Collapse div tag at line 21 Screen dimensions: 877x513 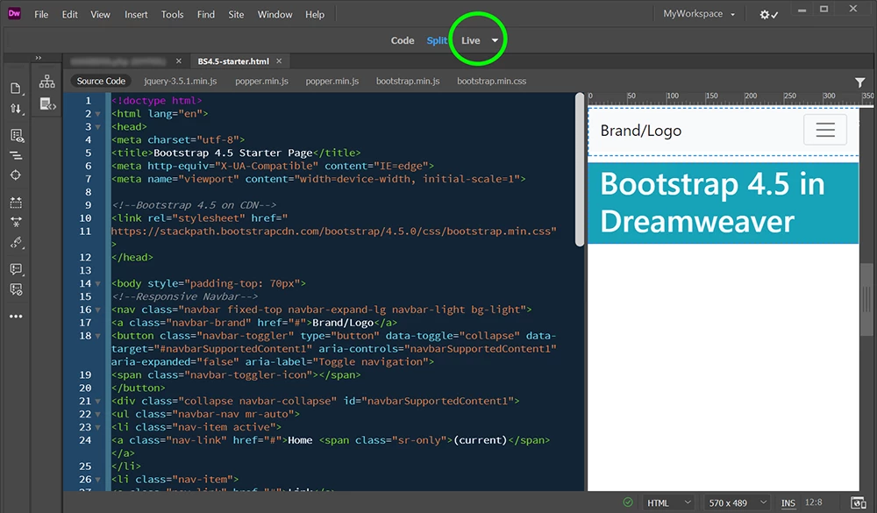point(98,401)
